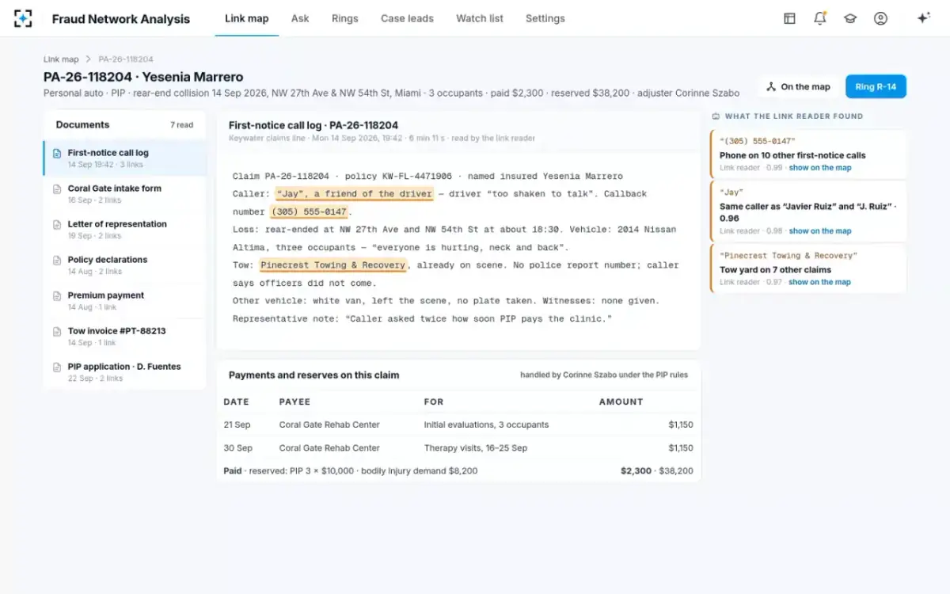Click highlighted Pinecrest Towing & Recovery text
This screenshot has width=950, height=594.
click(x=333, y=265)
